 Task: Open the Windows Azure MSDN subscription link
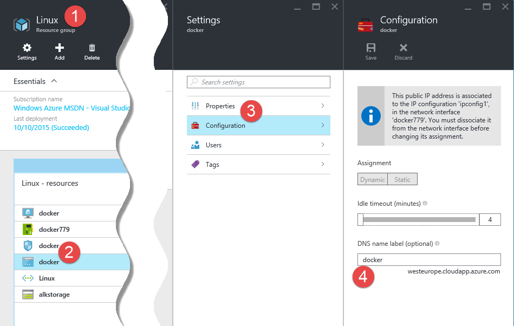click(71, 108)
